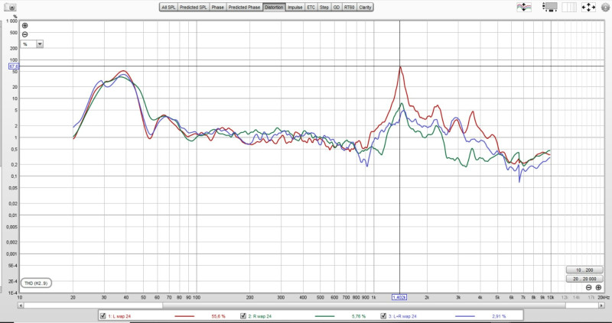The image size is (612, 323).
Task: Click the '3: L+R мар 24' legend label
Action: [402, 316]
